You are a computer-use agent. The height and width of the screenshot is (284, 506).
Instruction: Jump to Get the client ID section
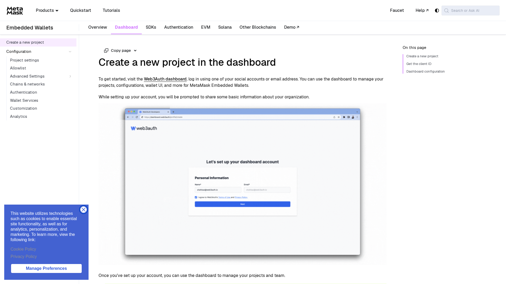pos(419,64)
